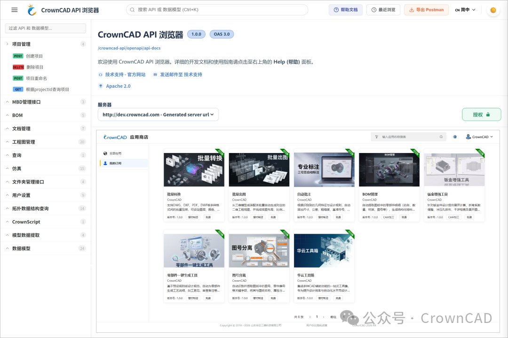The height and width of the screenshot is (338, 508).
Task: Open the Apache 2.0 license link
Action: point(118,86)
